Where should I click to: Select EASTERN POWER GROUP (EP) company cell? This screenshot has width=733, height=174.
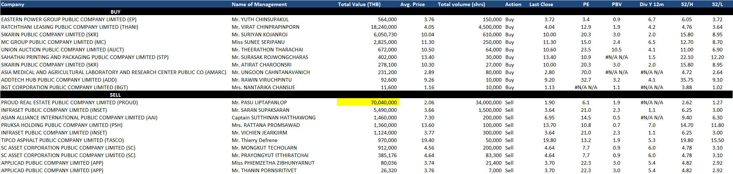pyautogui.click(x=69, y=19)
